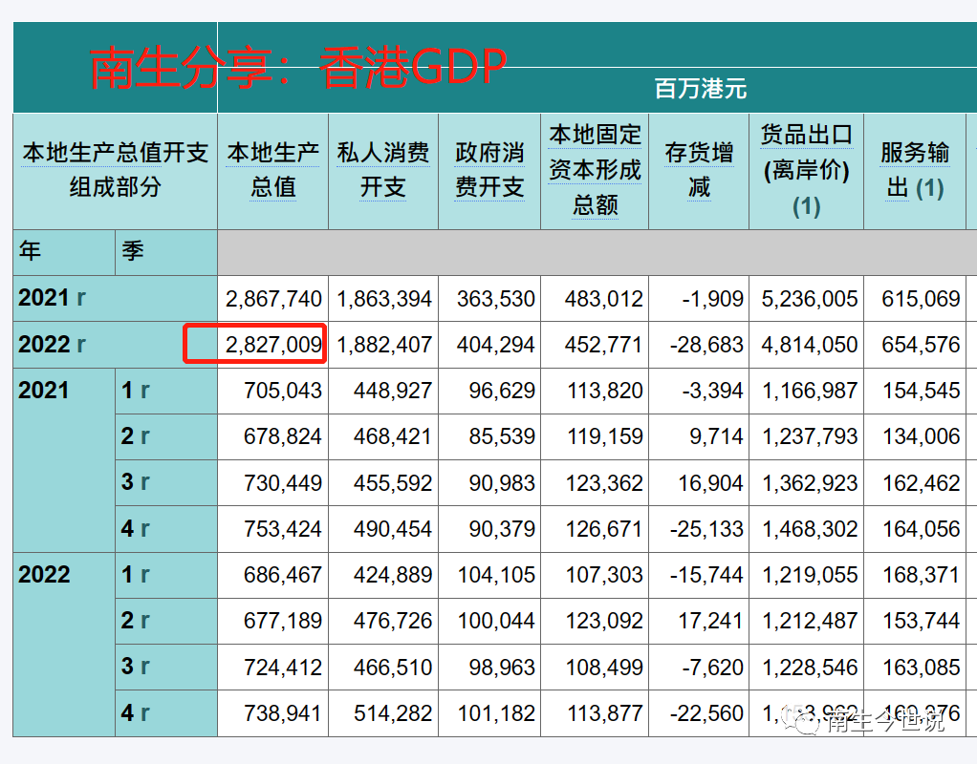This screenshot has height=764, width=977.
Task: Click the 2022 yearly group label
Action: pyautogui.click(x=46, y=574)
